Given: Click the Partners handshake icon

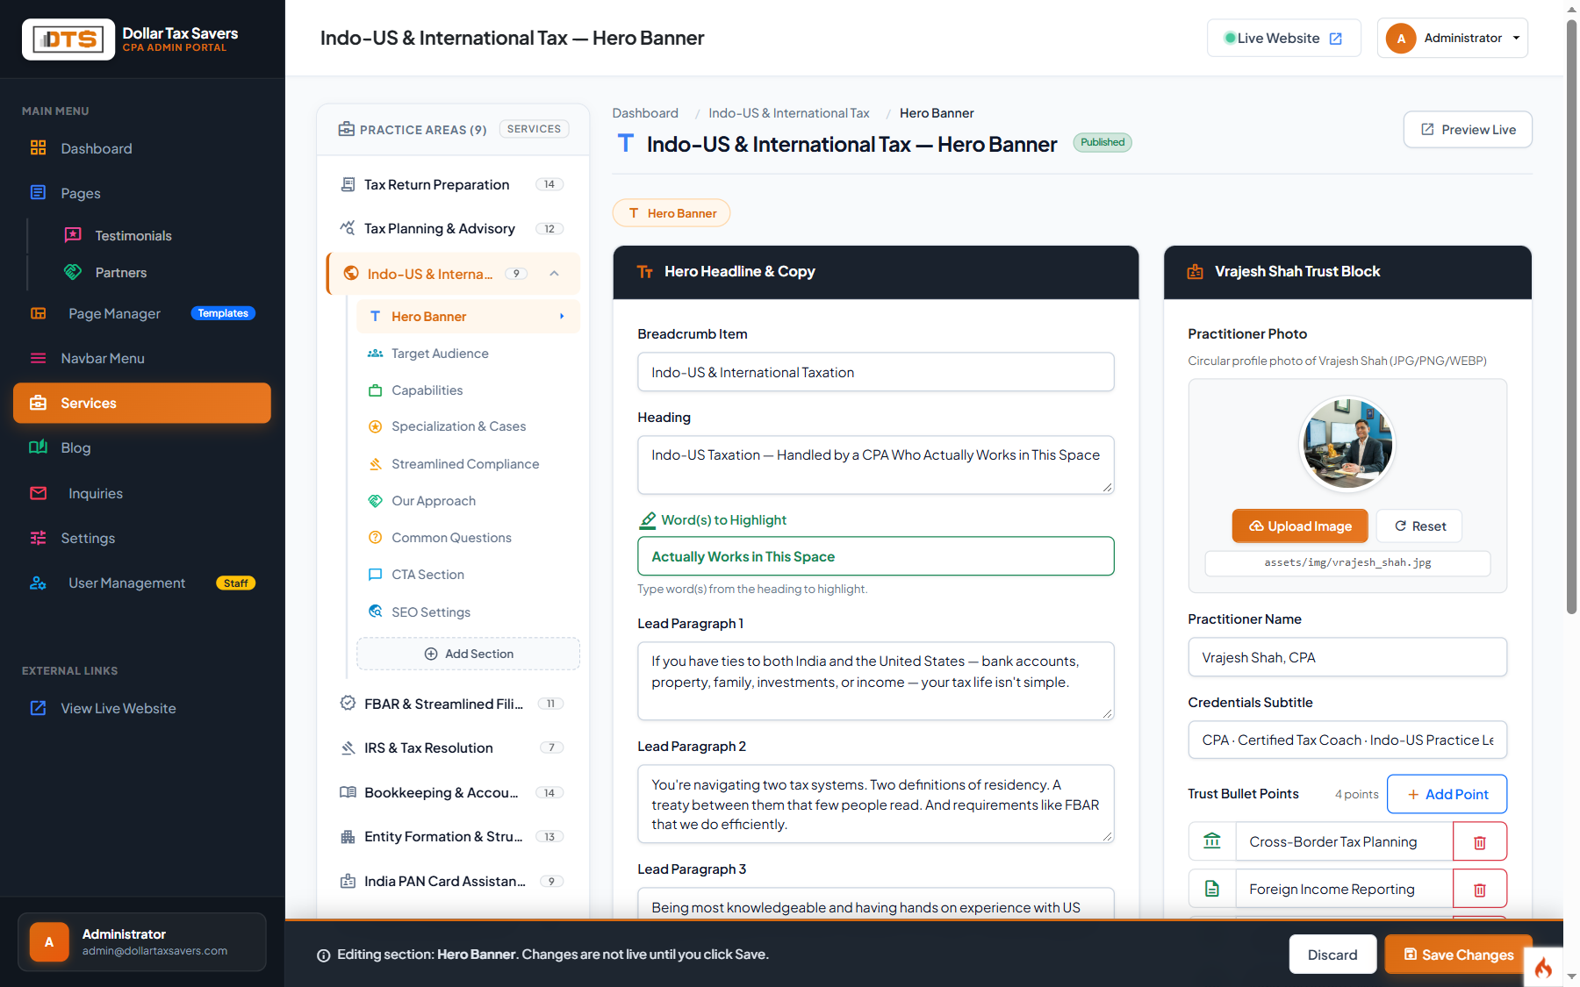Looking at the screenshot, I should point(73,272).
